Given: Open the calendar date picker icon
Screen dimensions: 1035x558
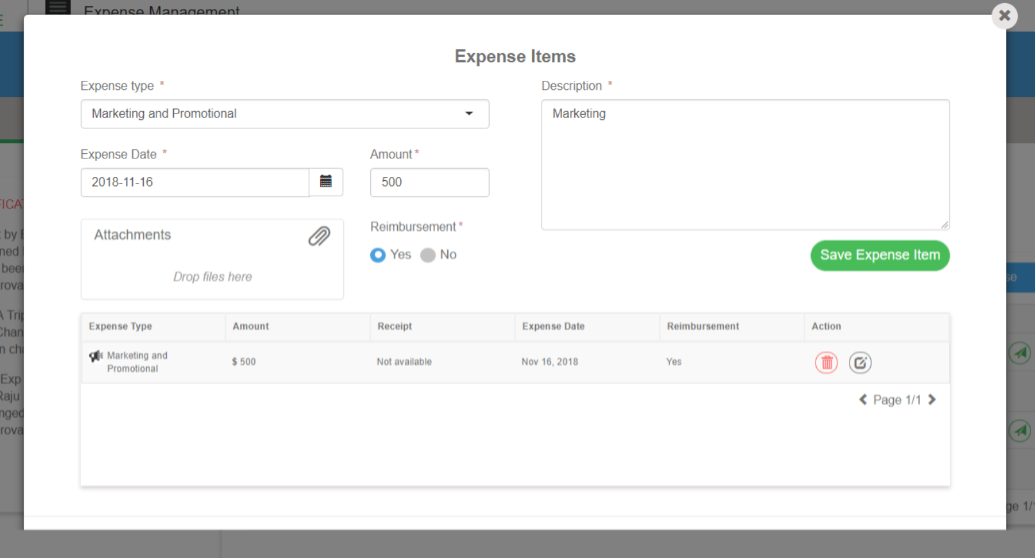Looking at the screenshot, I should [x=326, y=182].
